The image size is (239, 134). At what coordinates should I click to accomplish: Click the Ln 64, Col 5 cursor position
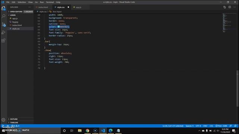point(173,126)
